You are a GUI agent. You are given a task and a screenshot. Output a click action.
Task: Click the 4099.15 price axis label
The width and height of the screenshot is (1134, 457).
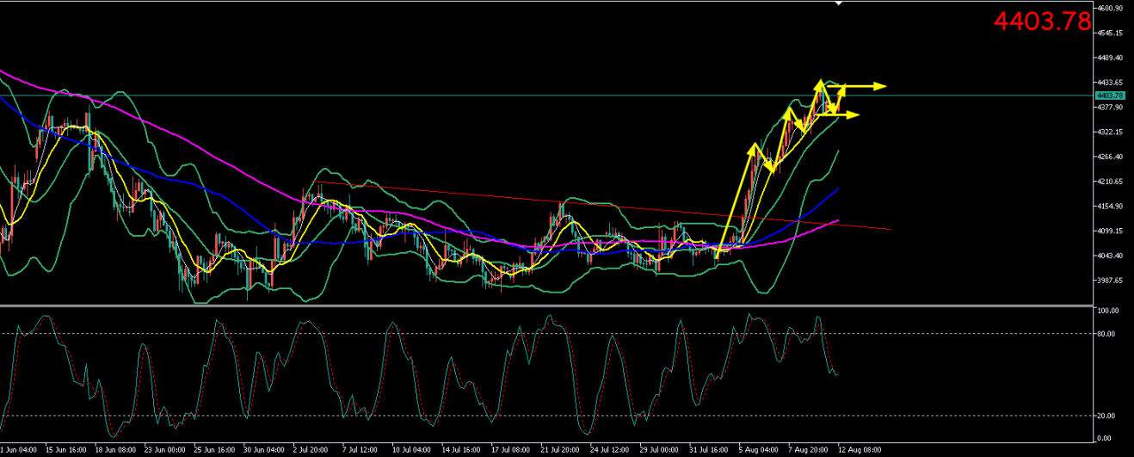coord(1111,231)
